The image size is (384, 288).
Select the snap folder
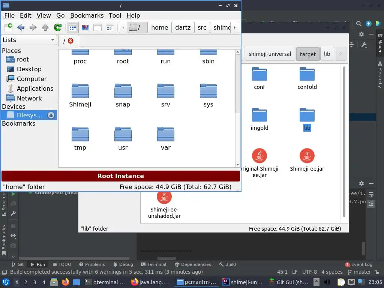(x=123, y=96)
